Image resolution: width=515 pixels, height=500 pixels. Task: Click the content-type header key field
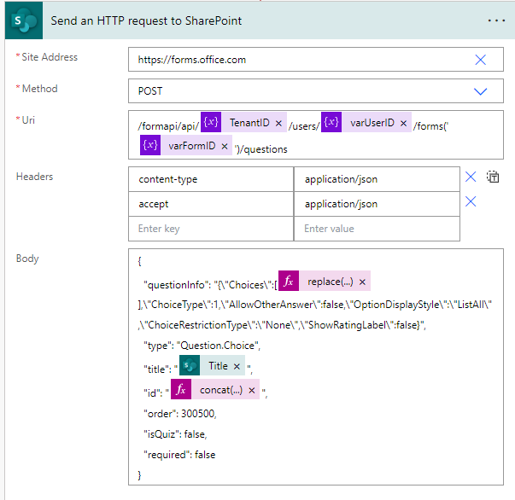point(211,179)
